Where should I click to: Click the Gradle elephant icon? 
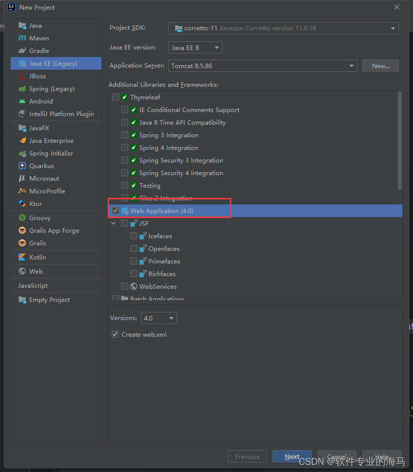pyautogui.click(x=22, y=51)
